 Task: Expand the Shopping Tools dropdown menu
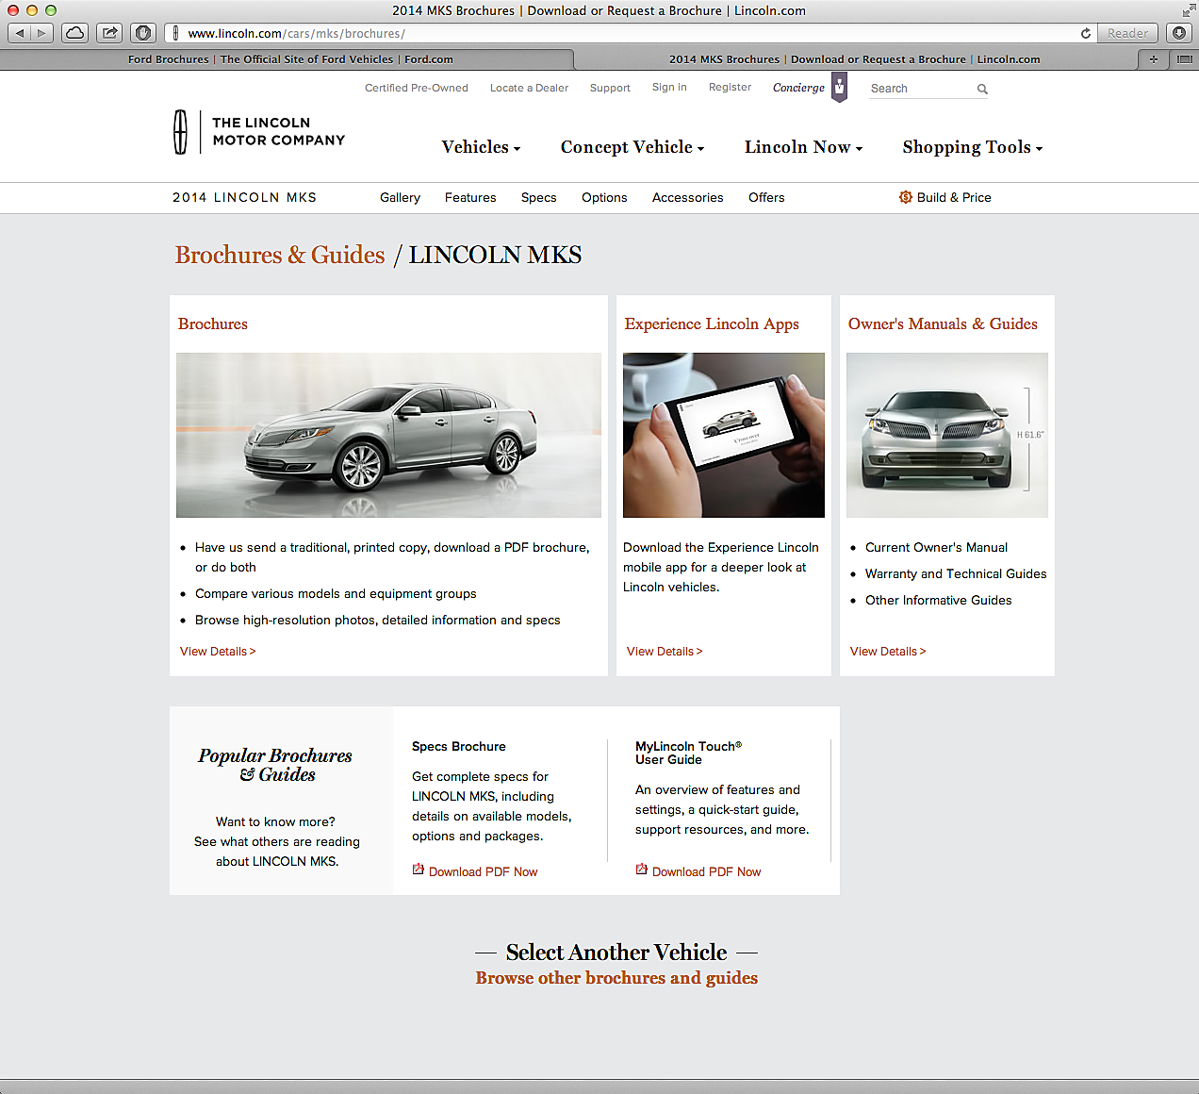point(973,147)
